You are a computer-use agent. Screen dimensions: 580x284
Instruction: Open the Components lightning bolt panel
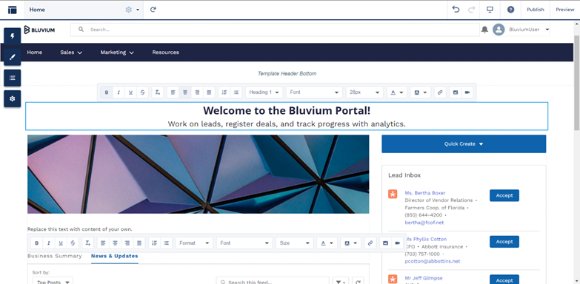13,36
